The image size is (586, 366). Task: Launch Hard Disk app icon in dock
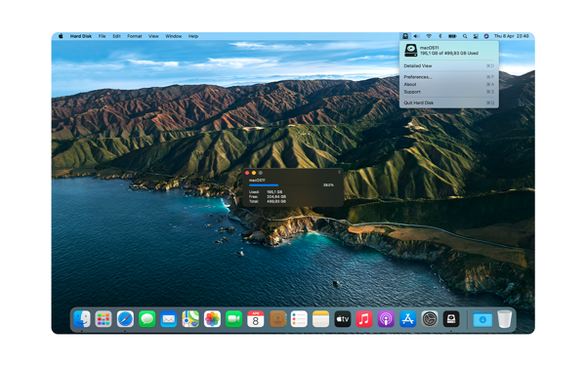pyautogui.click(x=451, y=319)
